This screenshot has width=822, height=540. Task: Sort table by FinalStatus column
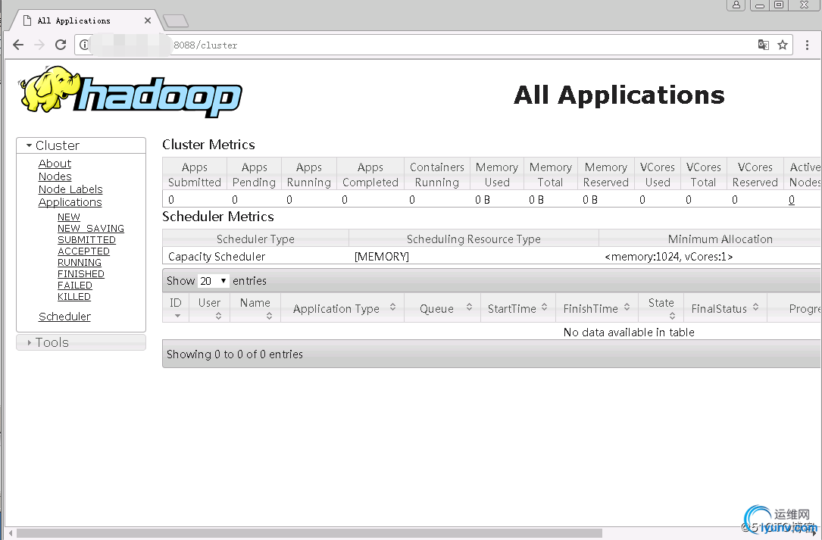[725, 308]
